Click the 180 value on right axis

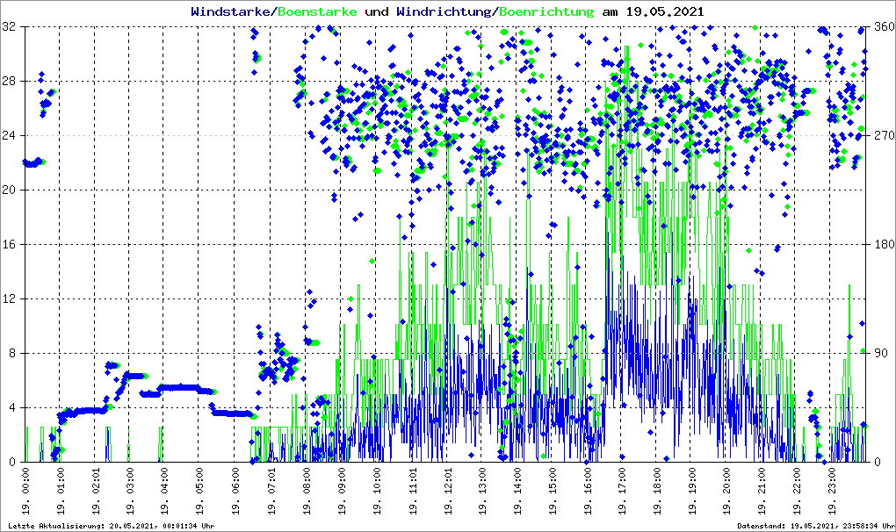tap(881, 245)
